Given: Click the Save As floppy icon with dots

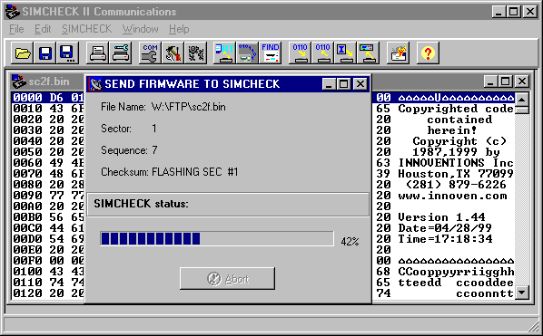Looking at the screenshot, I should click(67, 53).
